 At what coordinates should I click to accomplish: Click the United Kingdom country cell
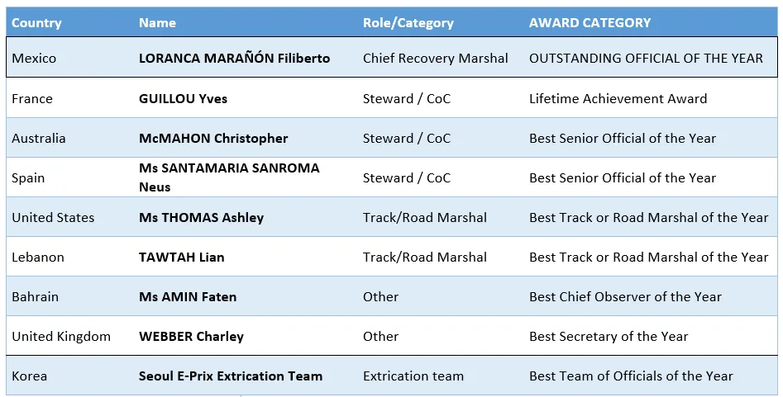click(x=61, y=337)
